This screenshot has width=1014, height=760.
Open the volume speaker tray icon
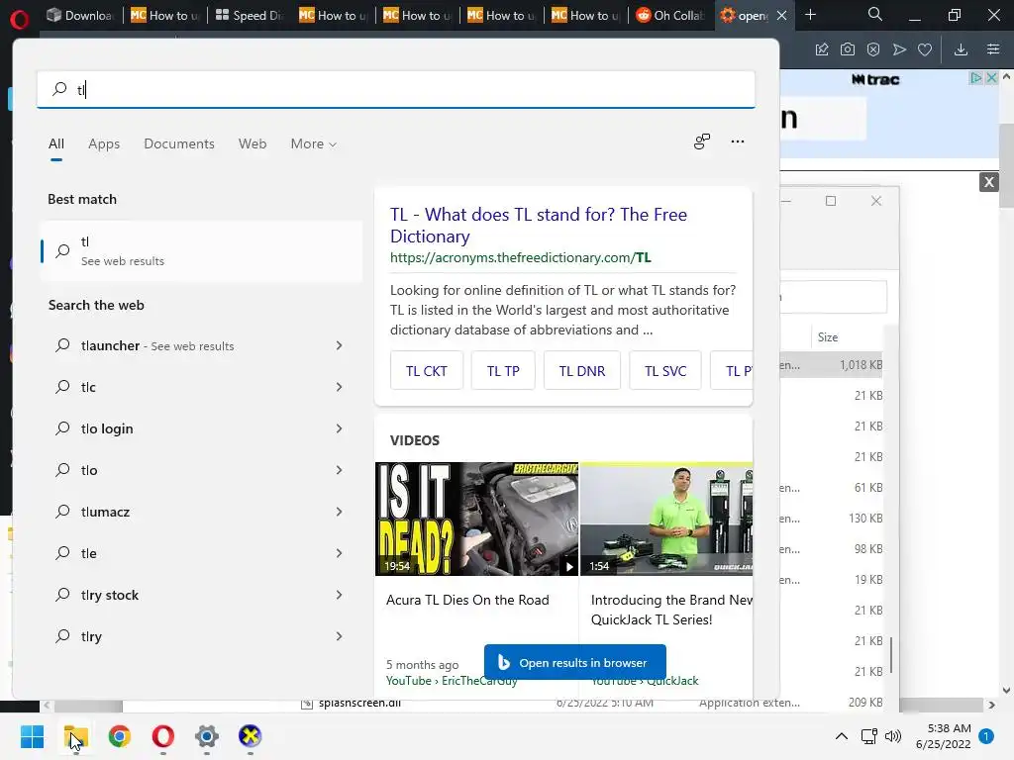[893, 736]
